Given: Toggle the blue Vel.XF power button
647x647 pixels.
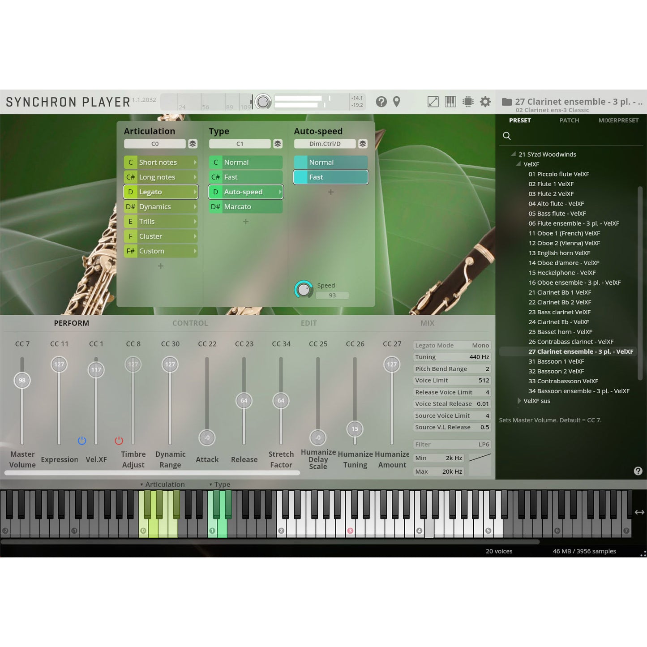Looking at the screenshot, I should click(x=82, y=441).
